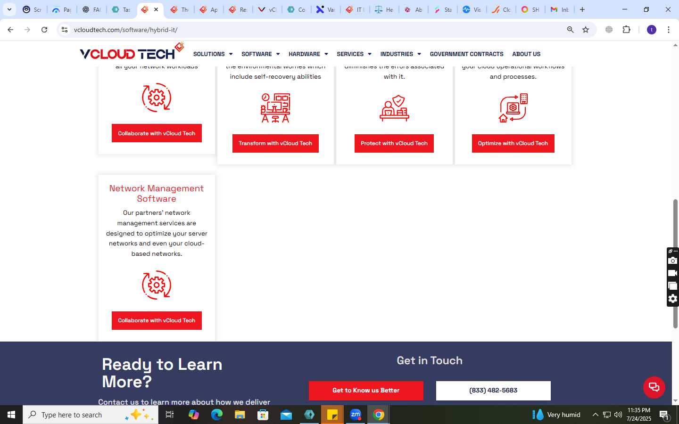Image resolution: width=679 pixels, height=424 pixels.
Task: Click the page vertical scrollbar thumb
Action: coord(675,264)
